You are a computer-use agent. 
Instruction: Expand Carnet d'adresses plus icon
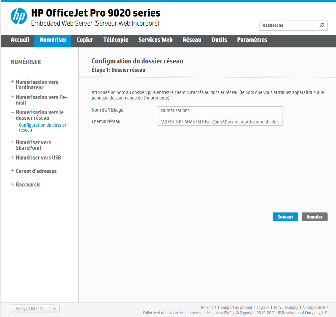(x=13, y=171)
